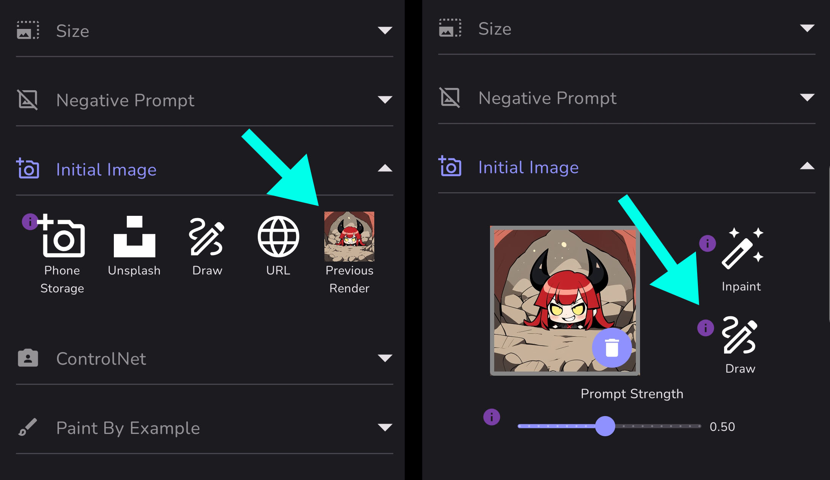The width and height of the screenshot is (830, 480).
Task: Expand the Paint By Example section
Action: click(x=385, y=427)
